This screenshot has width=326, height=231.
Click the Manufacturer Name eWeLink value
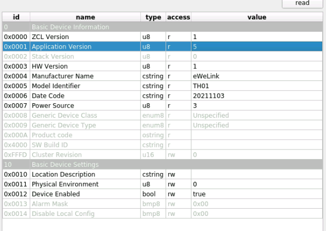coord(206,76)
